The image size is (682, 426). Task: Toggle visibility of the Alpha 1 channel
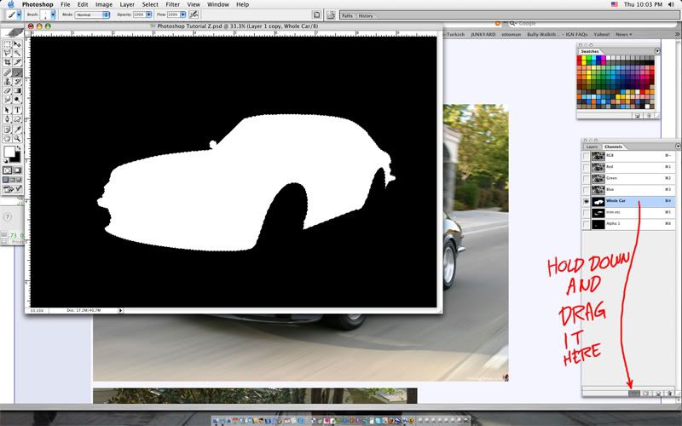click(x=585, y=224)
